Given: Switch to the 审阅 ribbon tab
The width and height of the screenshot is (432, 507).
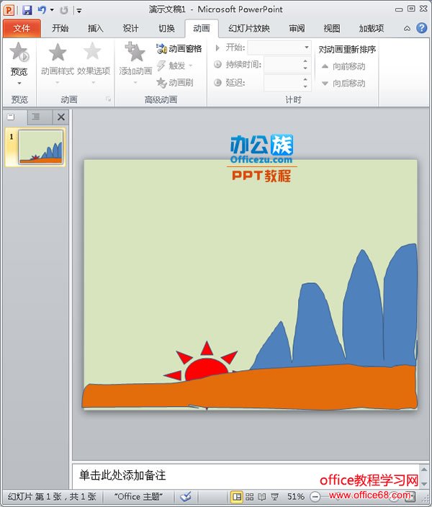Looking at the screenshot, I should (297, 29).
